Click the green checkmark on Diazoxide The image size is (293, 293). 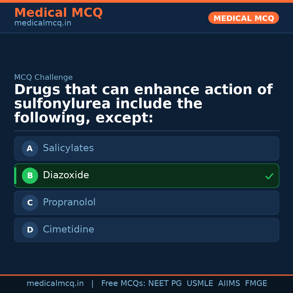click(x=269, y=176)
